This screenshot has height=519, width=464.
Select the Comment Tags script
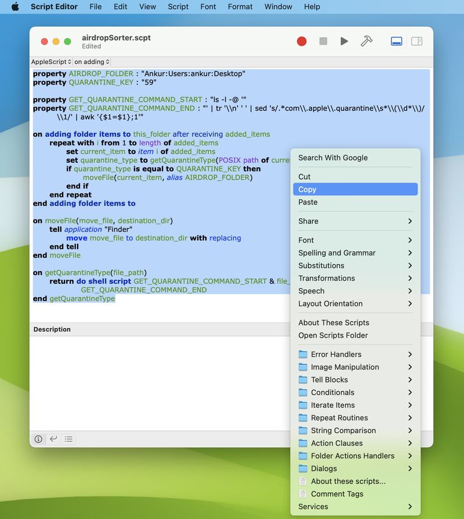pos(356,494)
